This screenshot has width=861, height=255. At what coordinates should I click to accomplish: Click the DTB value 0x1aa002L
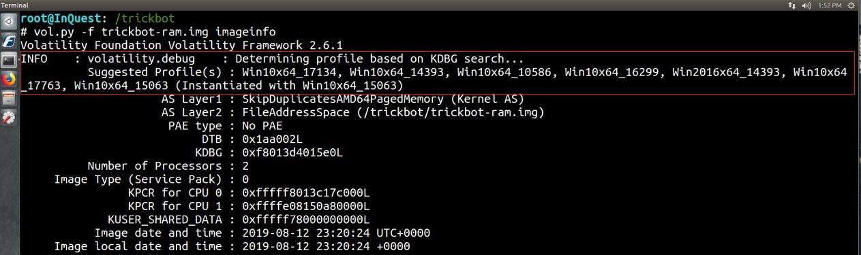[x=272, y=139]
